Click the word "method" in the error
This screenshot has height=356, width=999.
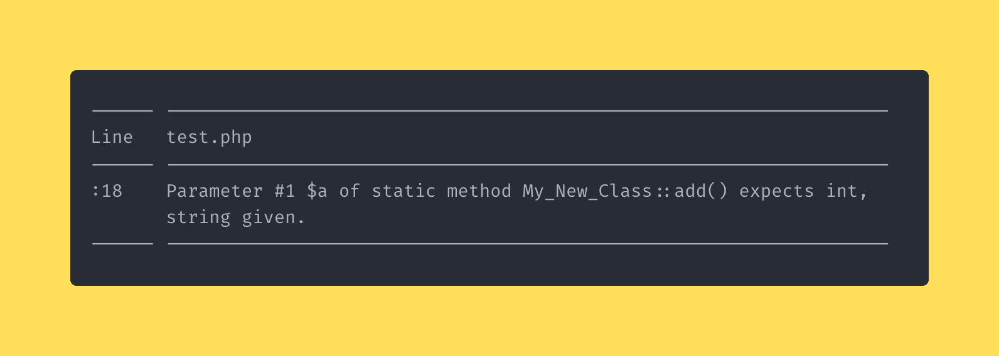(x=479, y=191)
